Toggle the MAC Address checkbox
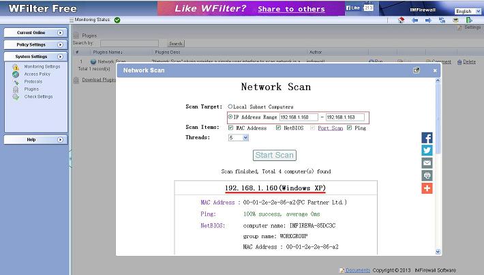The image size is (484, 275). click(x=230, y=128)
